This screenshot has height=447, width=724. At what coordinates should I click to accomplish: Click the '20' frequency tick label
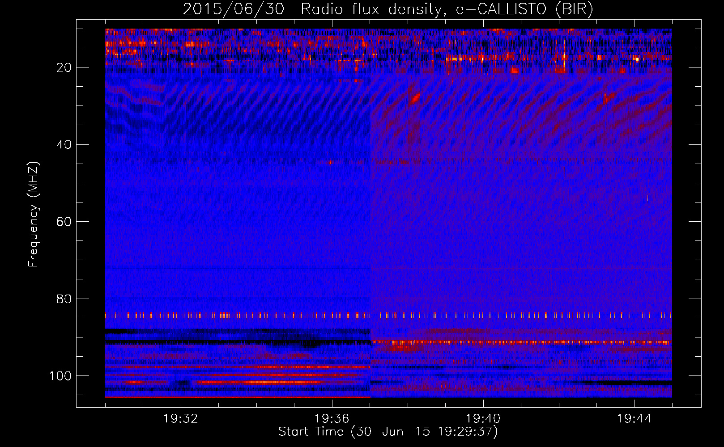tap(64, 67)
